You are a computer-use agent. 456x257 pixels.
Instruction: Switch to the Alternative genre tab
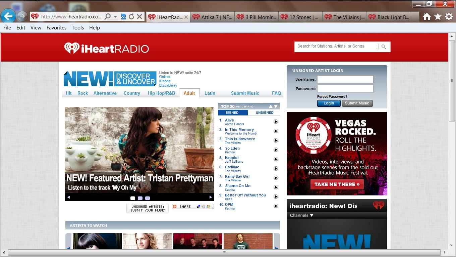105,93
